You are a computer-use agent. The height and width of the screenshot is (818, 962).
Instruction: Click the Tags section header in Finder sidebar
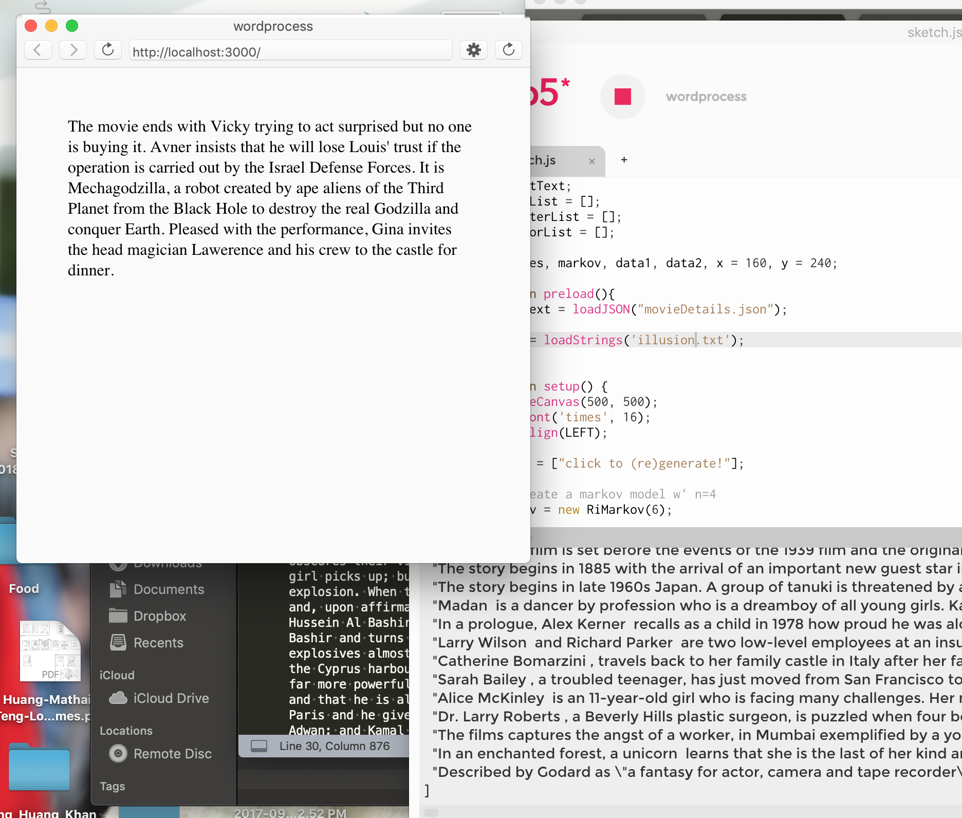click(112, 786)
